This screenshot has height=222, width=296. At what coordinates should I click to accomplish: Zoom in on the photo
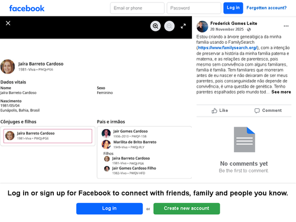156,26
